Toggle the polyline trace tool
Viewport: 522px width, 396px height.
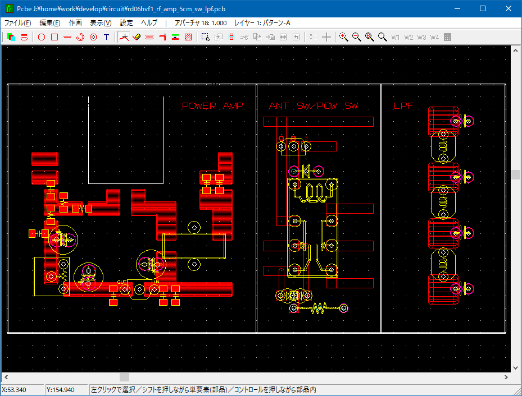point(124,37)
